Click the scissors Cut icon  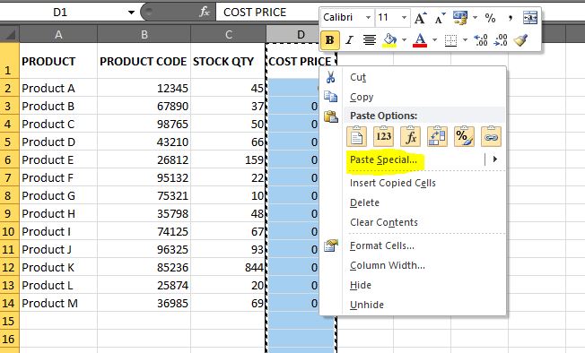(x=330, y=77)
